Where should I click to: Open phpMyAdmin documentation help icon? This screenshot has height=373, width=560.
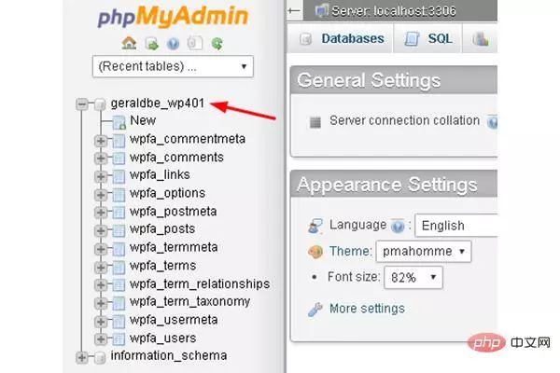(174, 44)
